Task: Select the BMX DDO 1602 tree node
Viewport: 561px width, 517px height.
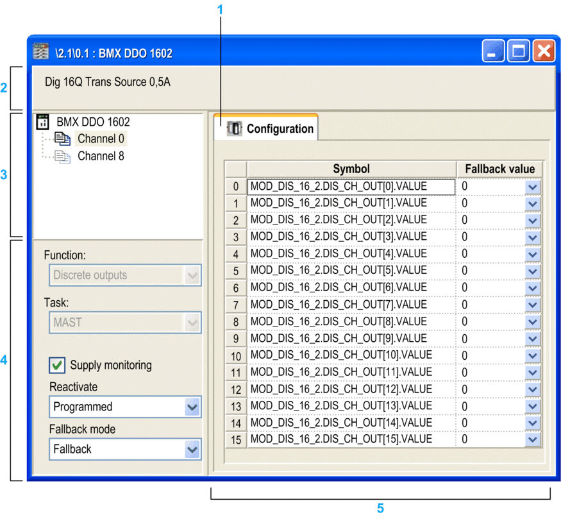Action: pos(93,122)
